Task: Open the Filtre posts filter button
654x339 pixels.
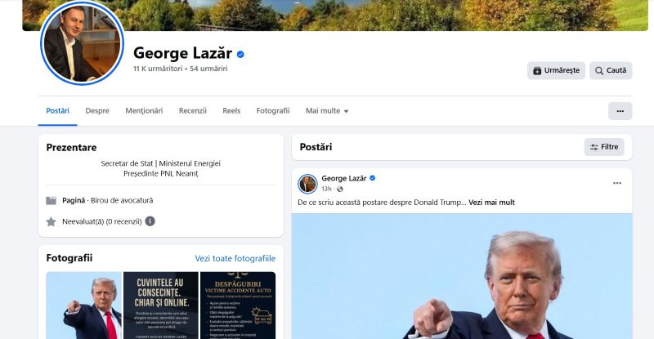Action: click(604, 147)
